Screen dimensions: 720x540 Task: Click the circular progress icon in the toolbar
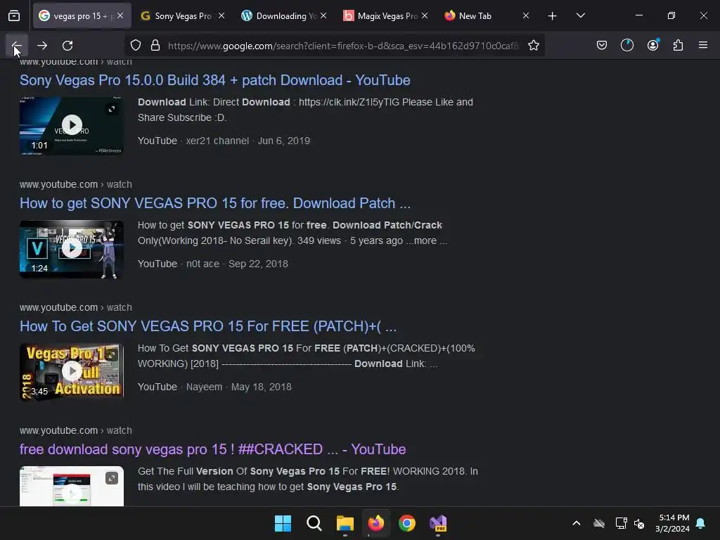point(626,46)
